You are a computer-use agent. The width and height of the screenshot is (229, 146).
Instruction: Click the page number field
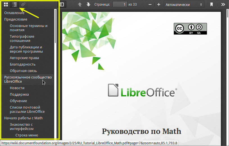tap(120, 5)
